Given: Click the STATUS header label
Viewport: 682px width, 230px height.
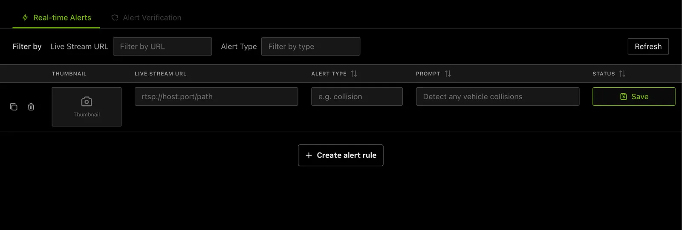Looking at the screenshot, I should [604, 74].
